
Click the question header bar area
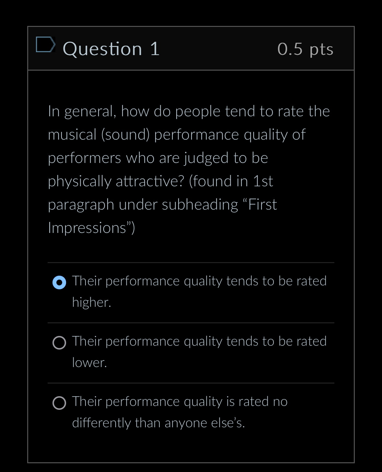pyautogui.click(x=191, y=49)
